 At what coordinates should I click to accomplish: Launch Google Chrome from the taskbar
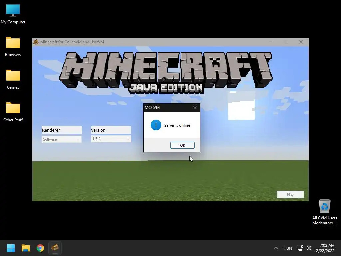[40, 248]
